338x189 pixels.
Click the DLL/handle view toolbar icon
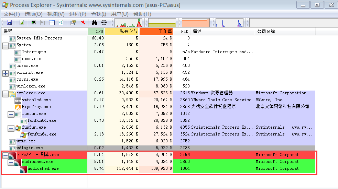pos(61,22)
